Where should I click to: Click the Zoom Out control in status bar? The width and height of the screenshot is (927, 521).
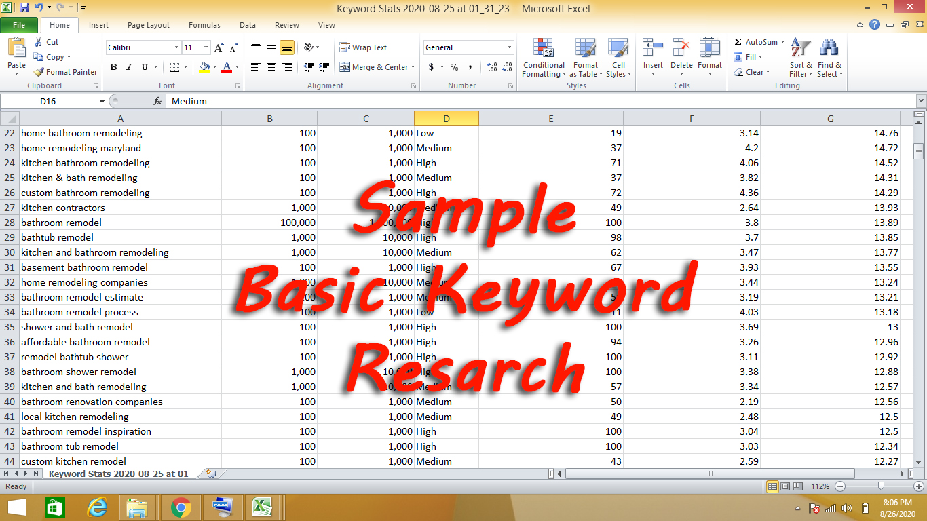841,486
